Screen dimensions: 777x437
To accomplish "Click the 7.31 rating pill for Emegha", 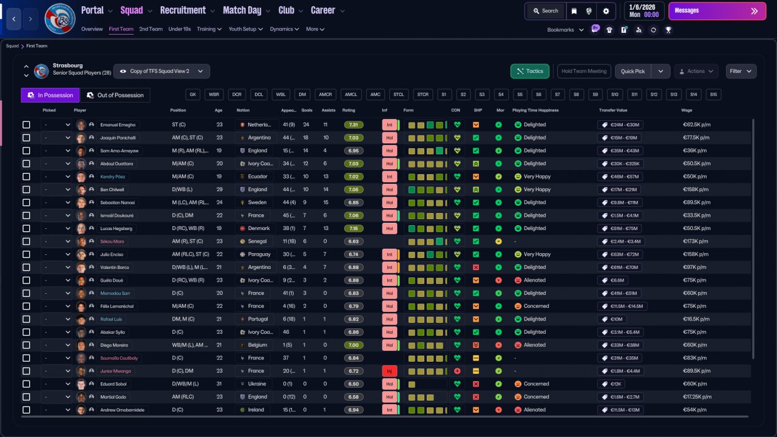I will pyautogui.click(x=354, y=124).
